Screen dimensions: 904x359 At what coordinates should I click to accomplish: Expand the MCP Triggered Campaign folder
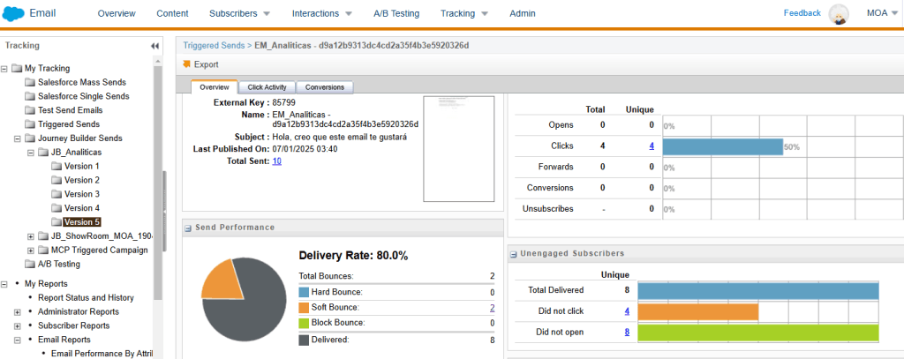click(31, 250)
